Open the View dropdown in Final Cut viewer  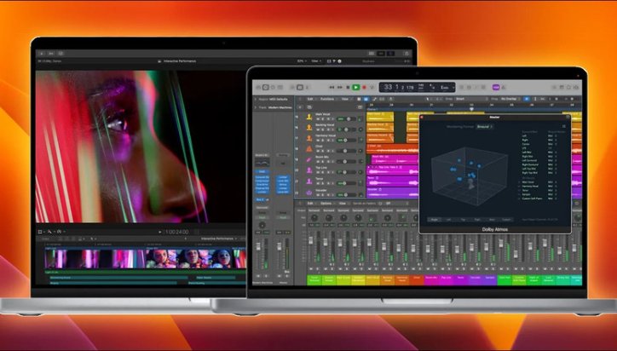[316, 61]
